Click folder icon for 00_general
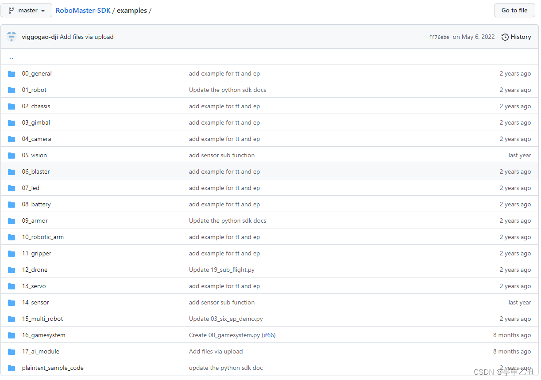The image size is (541, 380). 12,74
